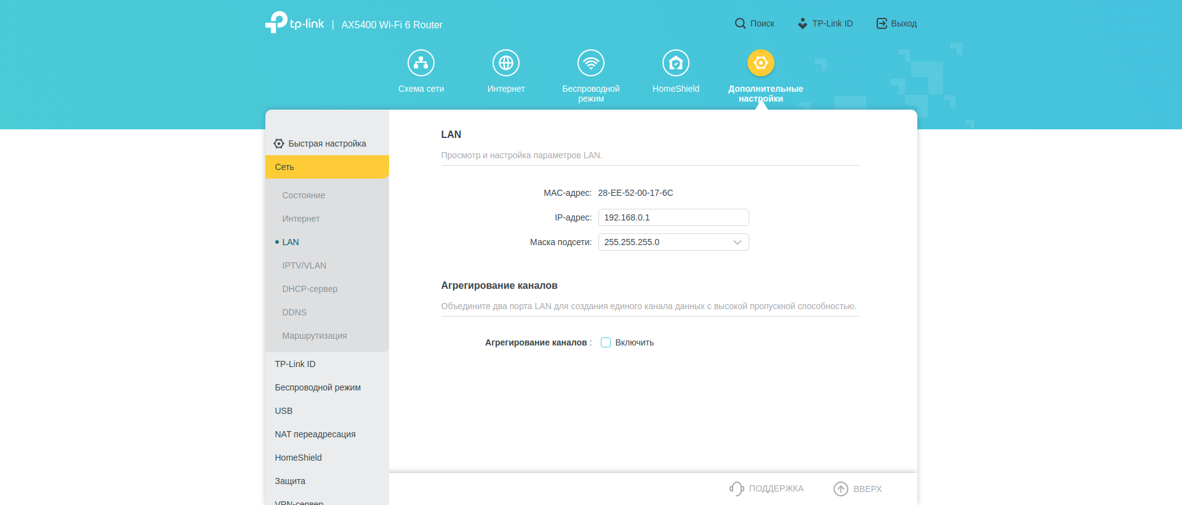
Task: Open the Беспроводной режим Wi-Fi icon
Action: [591, 63]
